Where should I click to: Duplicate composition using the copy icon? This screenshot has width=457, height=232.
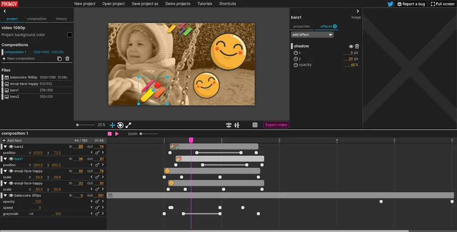(59, 59)
